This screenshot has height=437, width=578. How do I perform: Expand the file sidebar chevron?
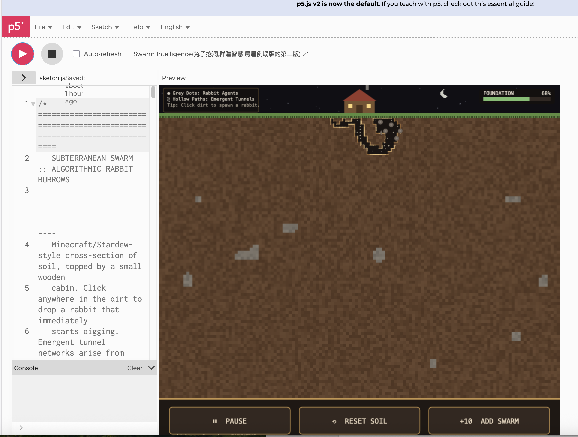24,78
